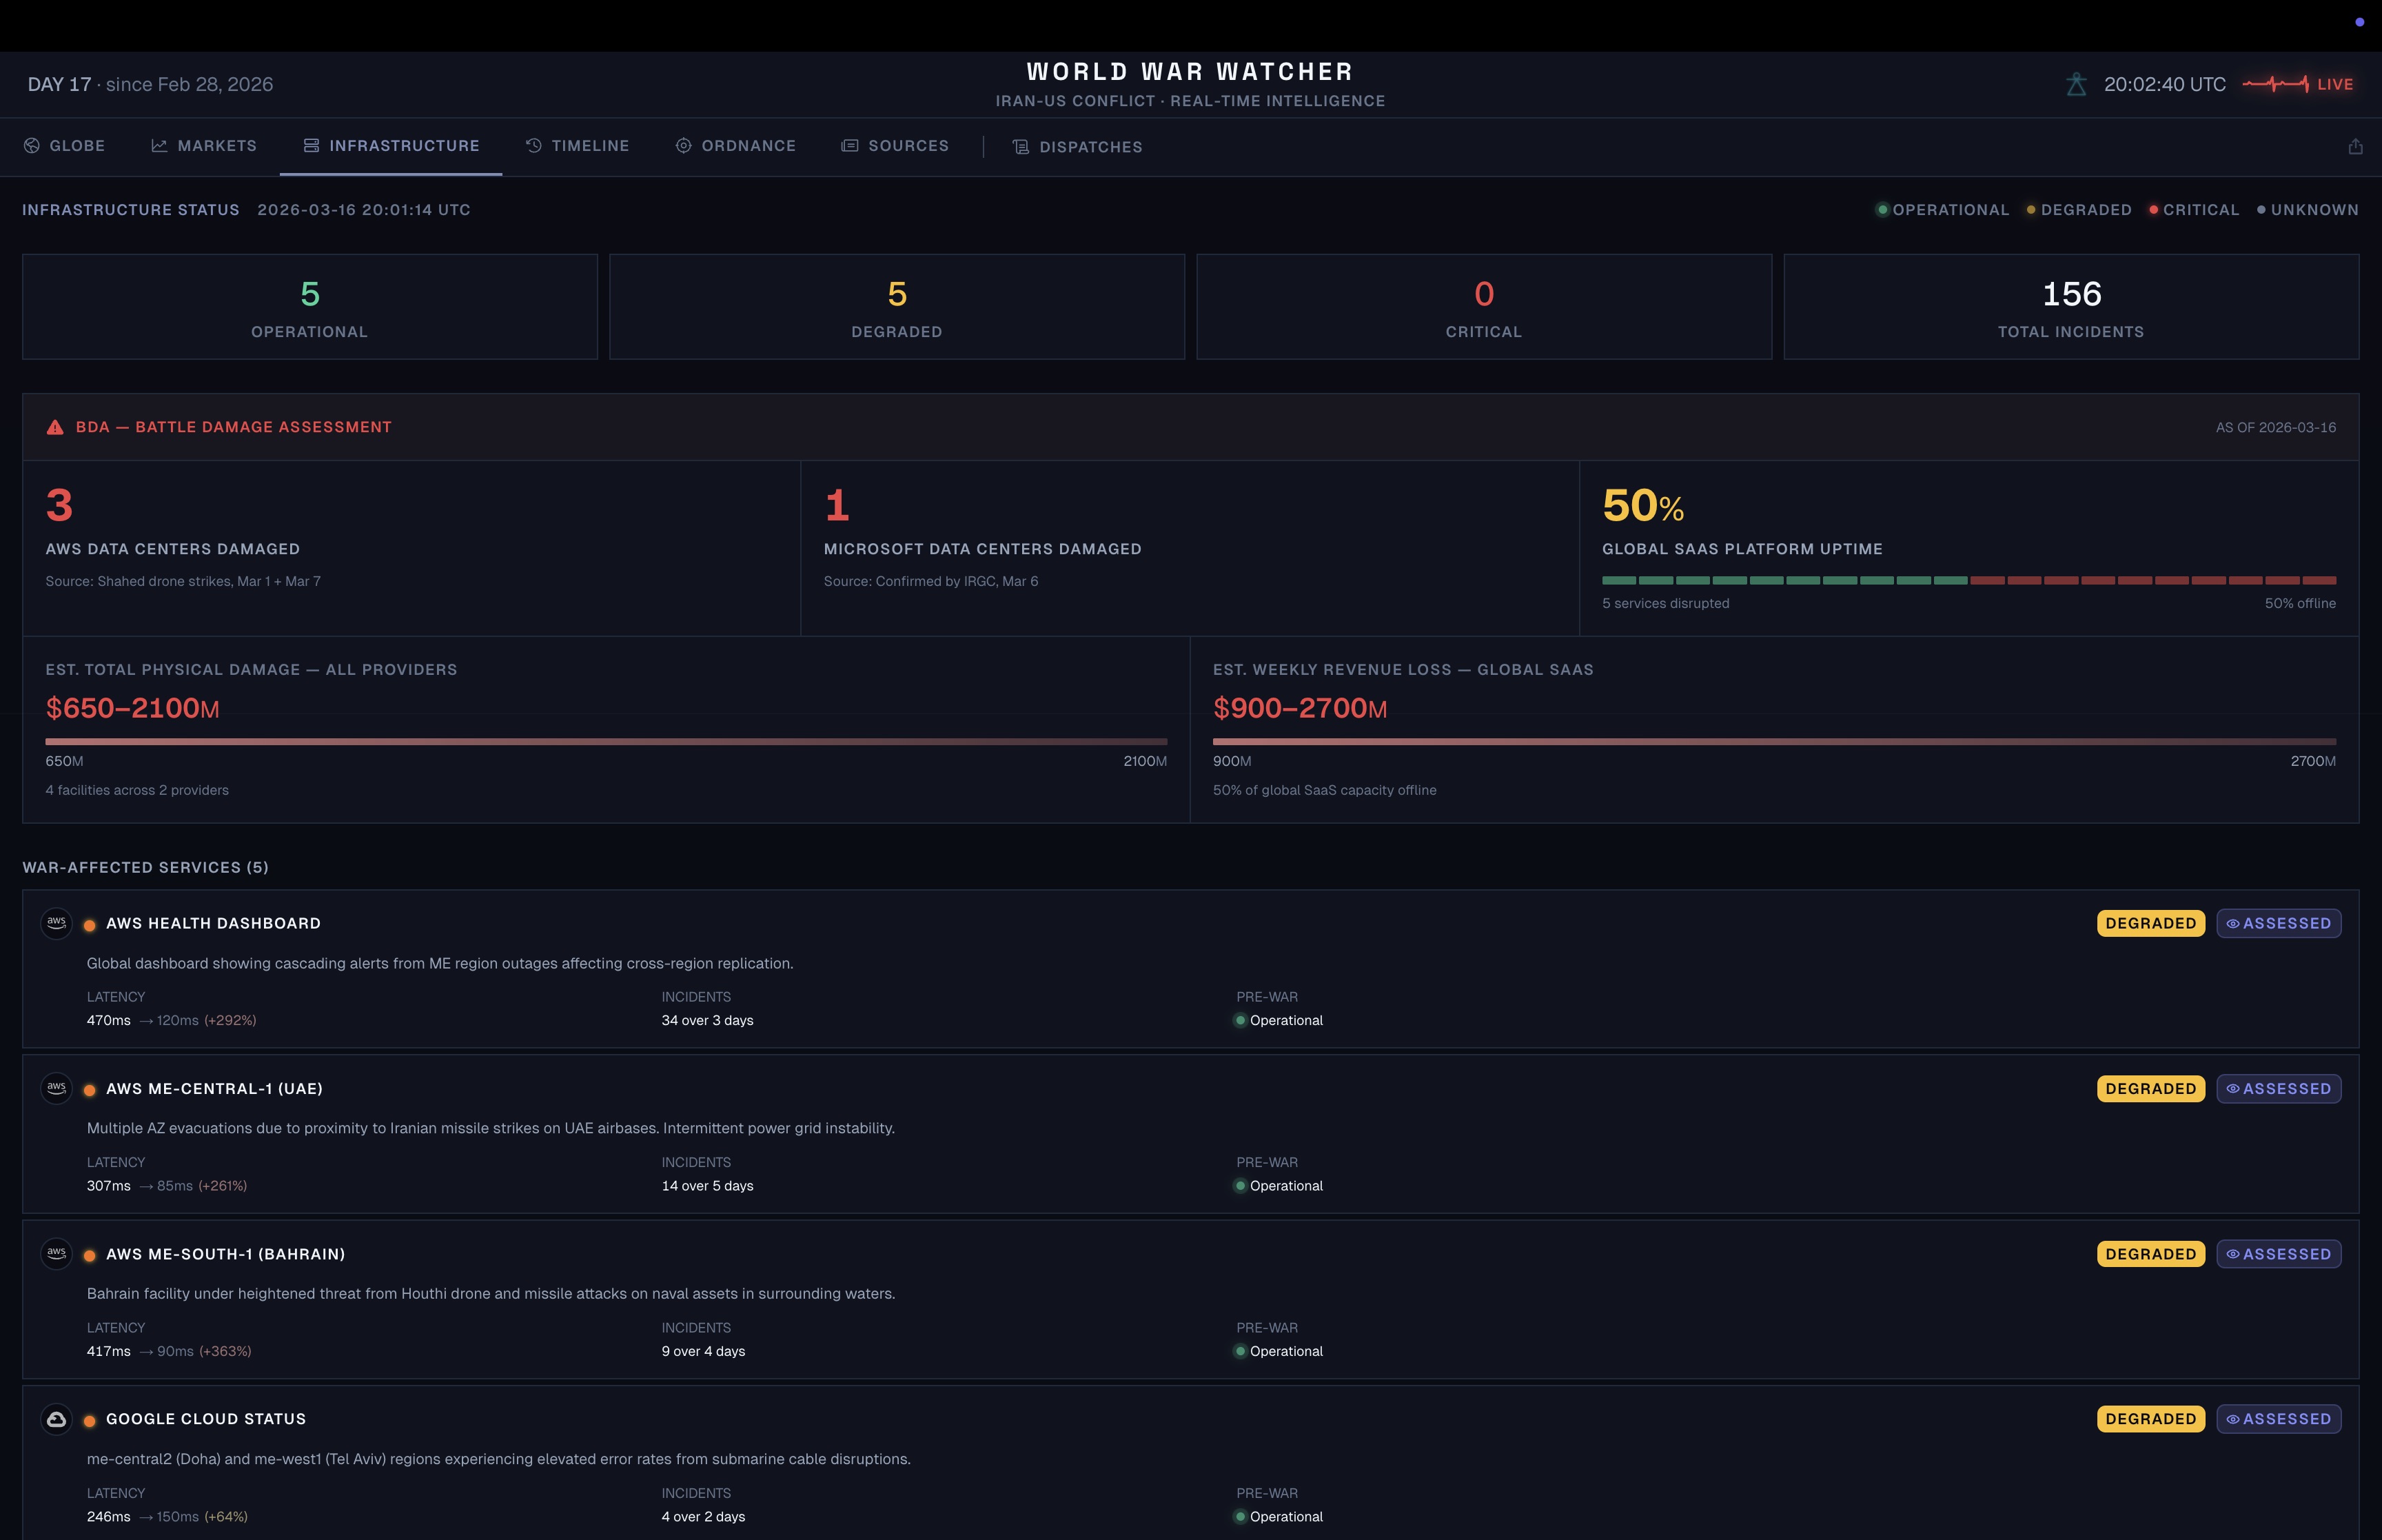Screen dimensions: 2382x1540
Task: Click the red LIVE heartbeat indicator
Action: pyautogui.click(x=2297, y=85)
